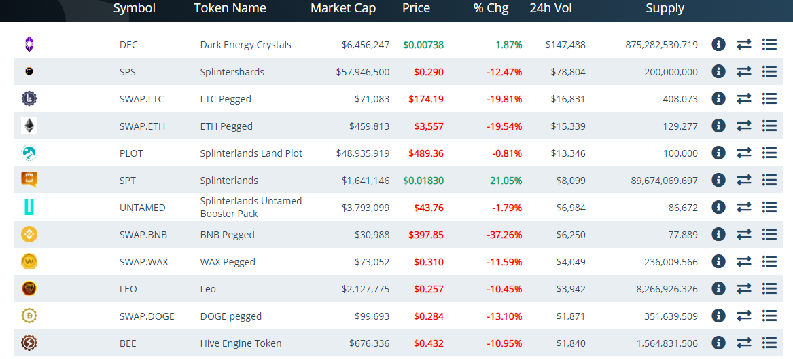Click the trade arrows for SWAP.DOGE

click(744, 316)
